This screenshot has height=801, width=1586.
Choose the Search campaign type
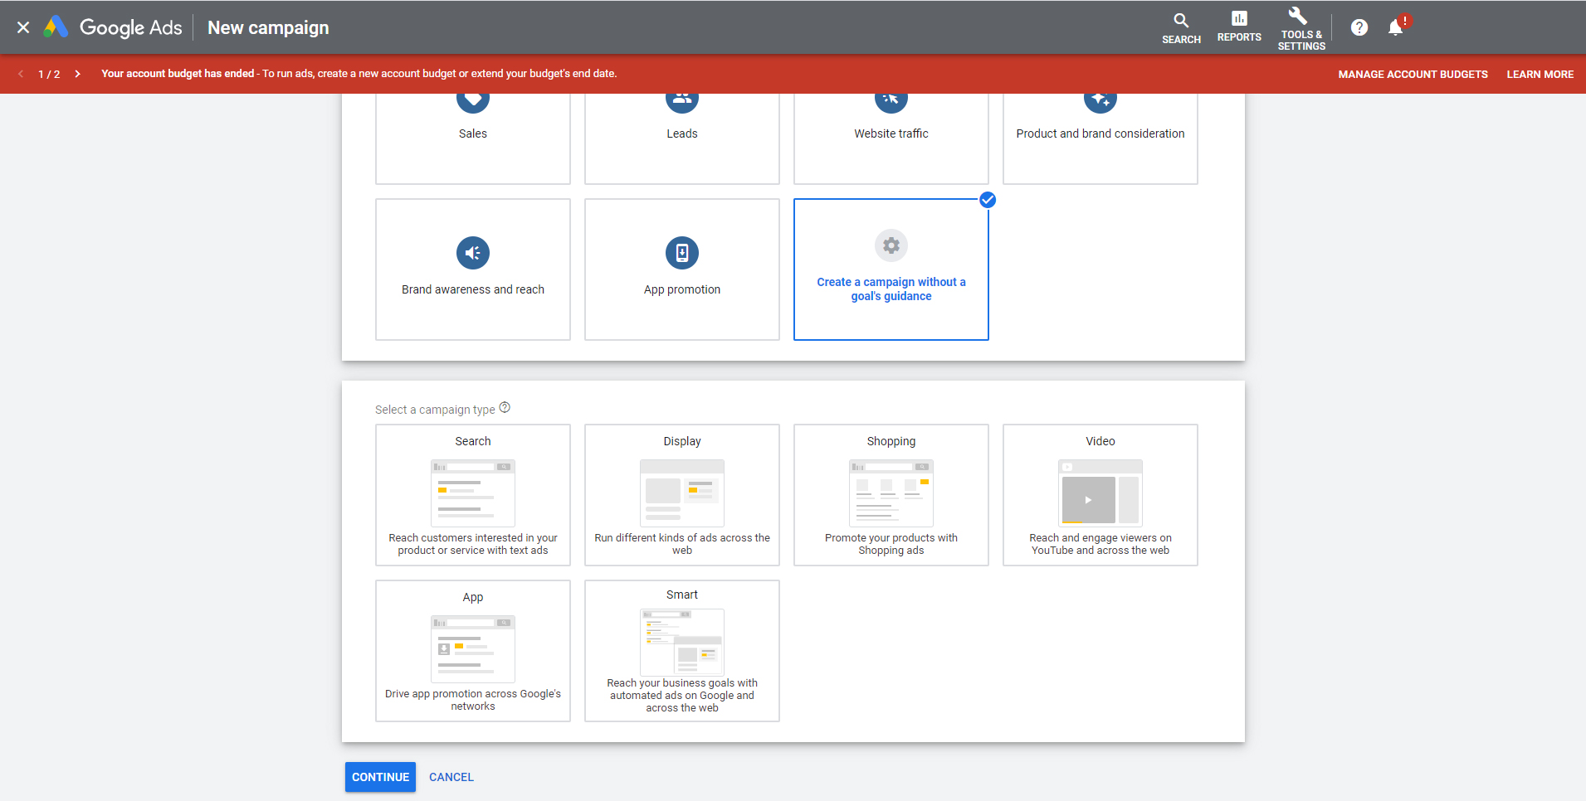pos(473,495)
